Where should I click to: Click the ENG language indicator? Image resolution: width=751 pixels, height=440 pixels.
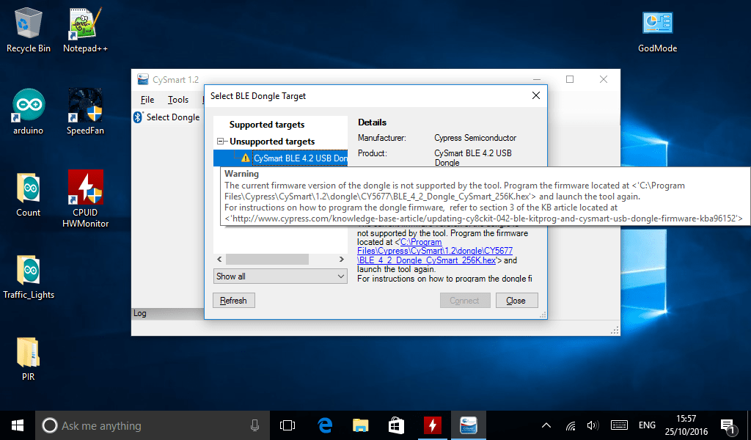[647, 425]
